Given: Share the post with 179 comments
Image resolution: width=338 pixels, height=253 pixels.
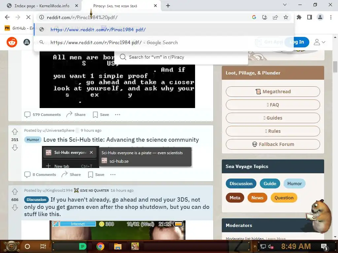Looking at the screenshot, I should tap(76, 115).
